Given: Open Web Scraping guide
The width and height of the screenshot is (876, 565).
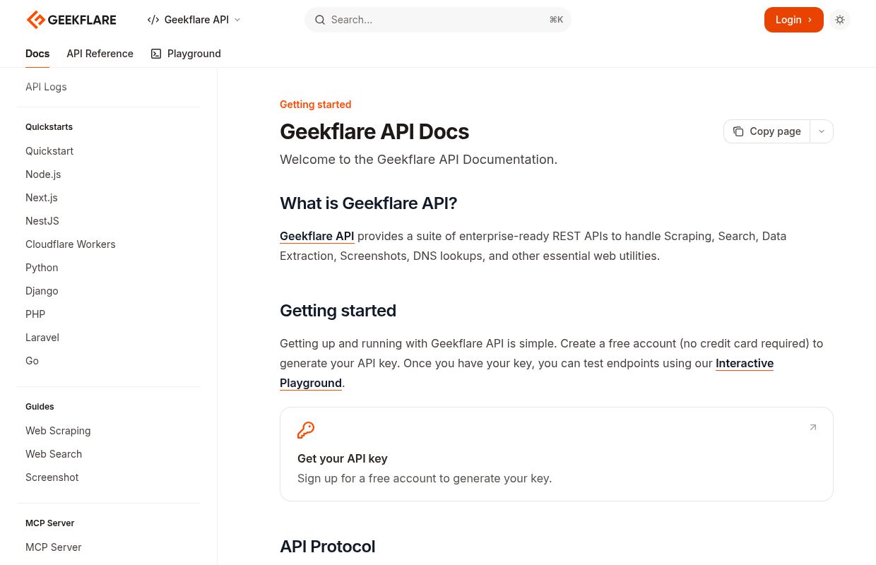Looking at the screenshot, I should pyautogui.click(x=58, y=431).
